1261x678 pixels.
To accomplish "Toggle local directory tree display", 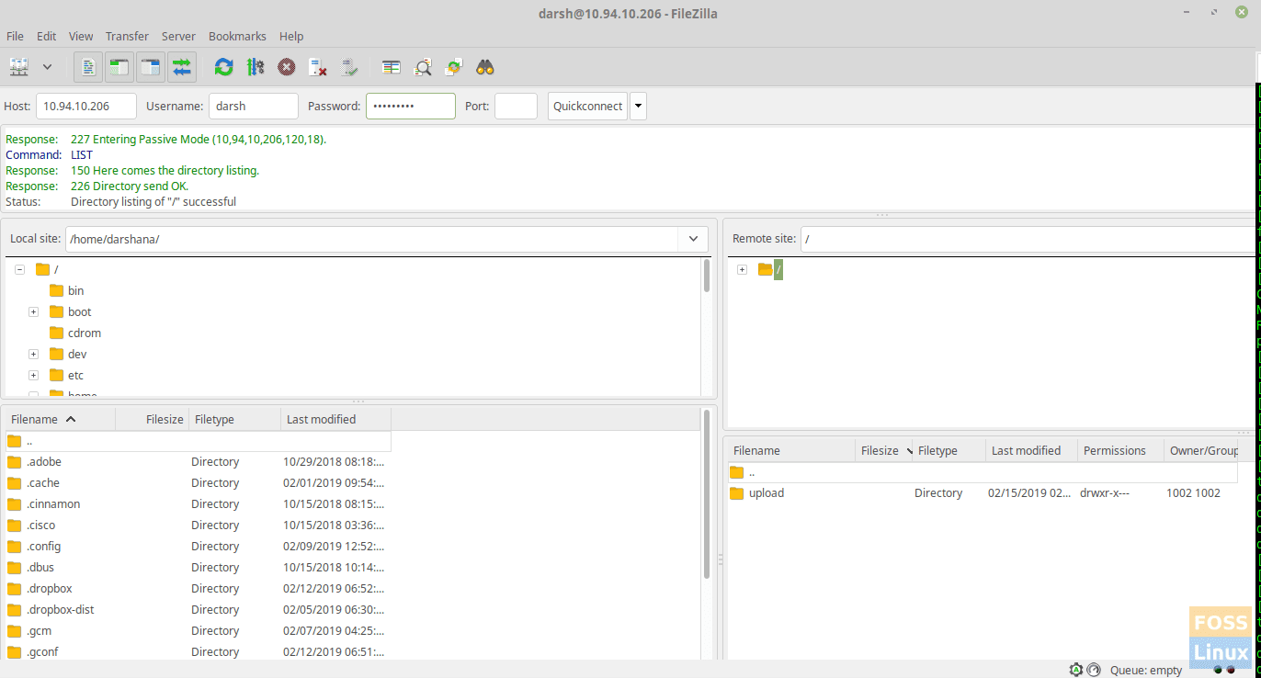I will pyautogui.click(x=119, y=67).
